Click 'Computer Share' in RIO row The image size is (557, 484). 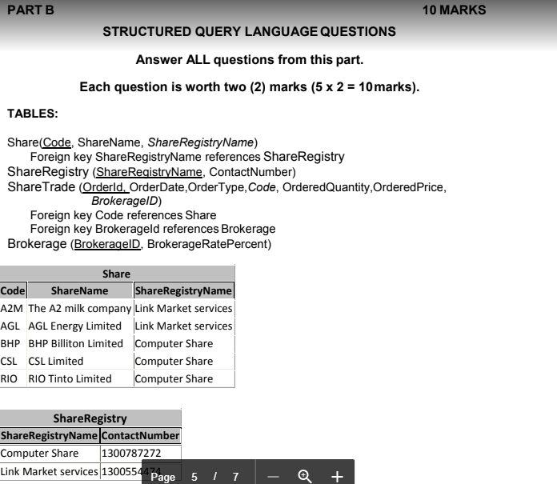point(174,379)
